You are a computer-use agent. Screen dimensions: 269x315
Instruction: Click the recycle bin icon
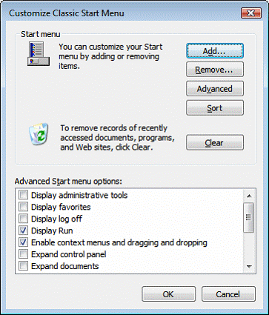coord(39,134)
